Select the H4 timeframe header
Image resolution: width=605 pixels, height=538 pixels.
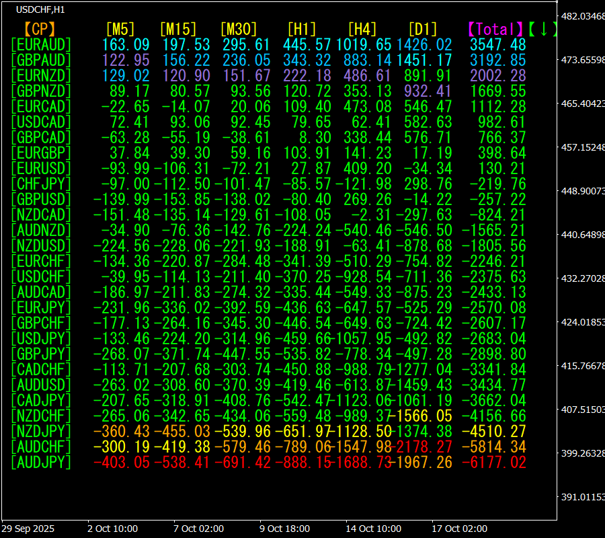coord(362,29)
